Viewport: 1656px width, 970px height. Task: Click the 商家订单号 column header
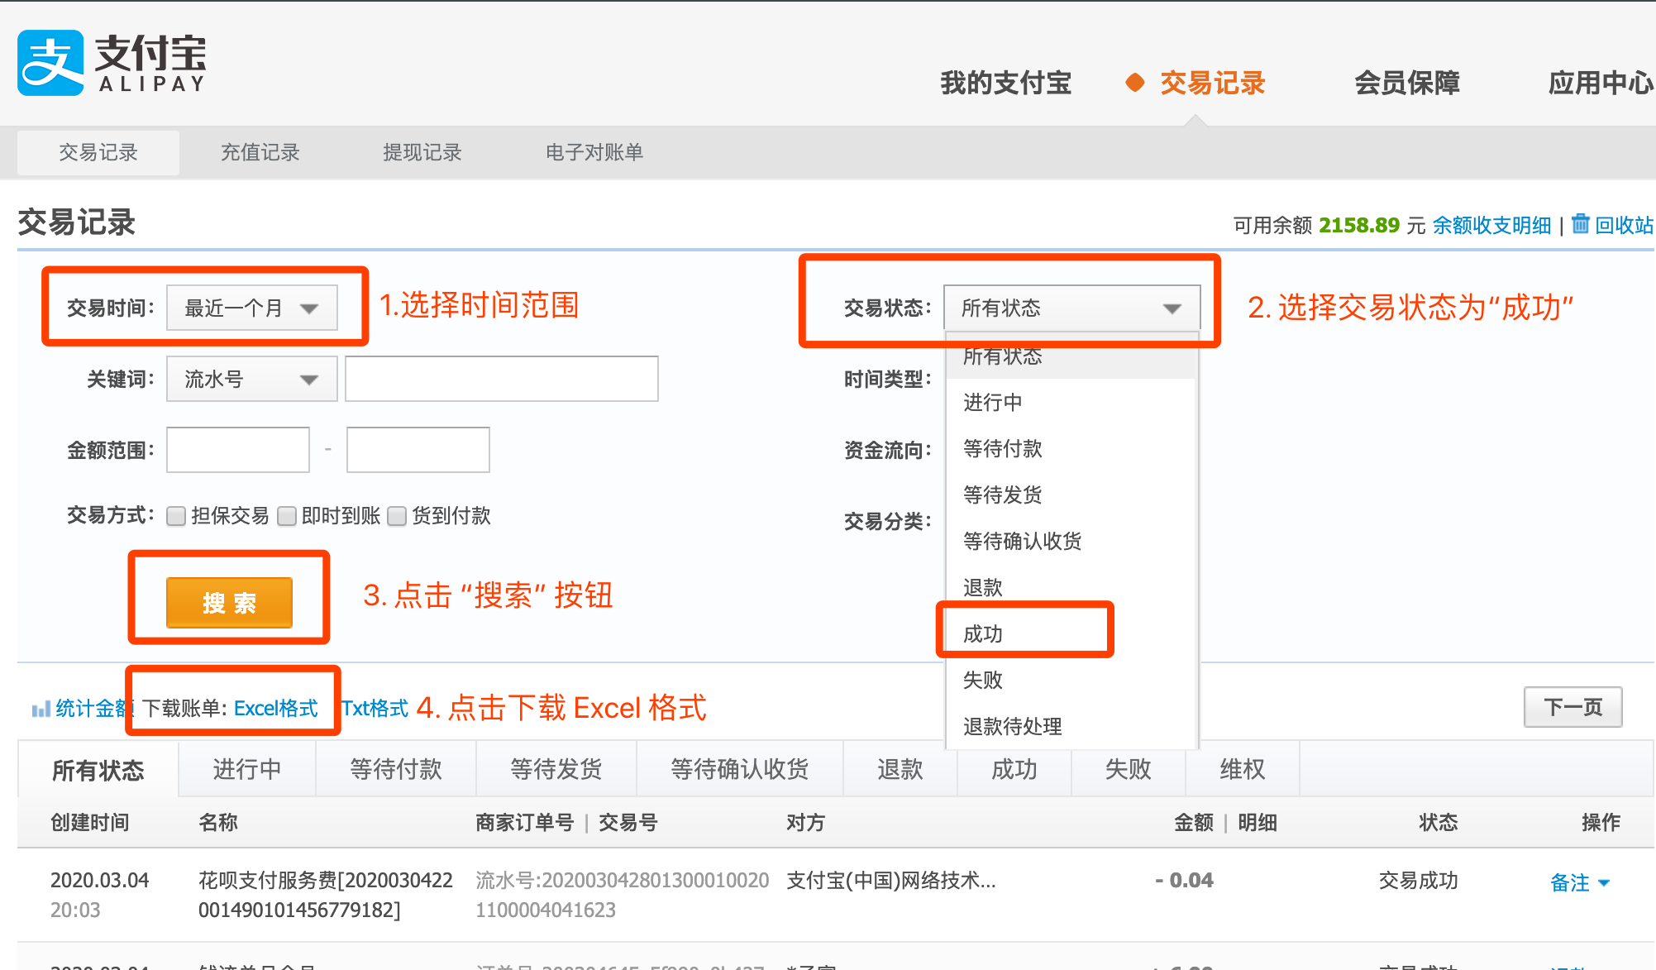[x=525, y=822]
